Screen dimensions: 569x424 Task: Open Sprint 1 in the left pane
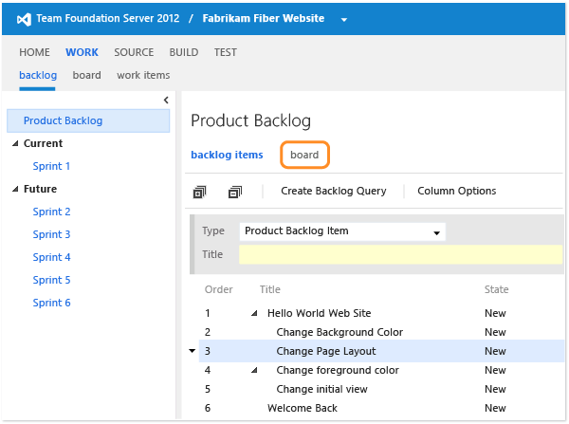pyautogui.click(x=51, y=166)
